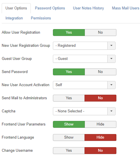Open the Permissions tab
140x158 pixels.
41,18
